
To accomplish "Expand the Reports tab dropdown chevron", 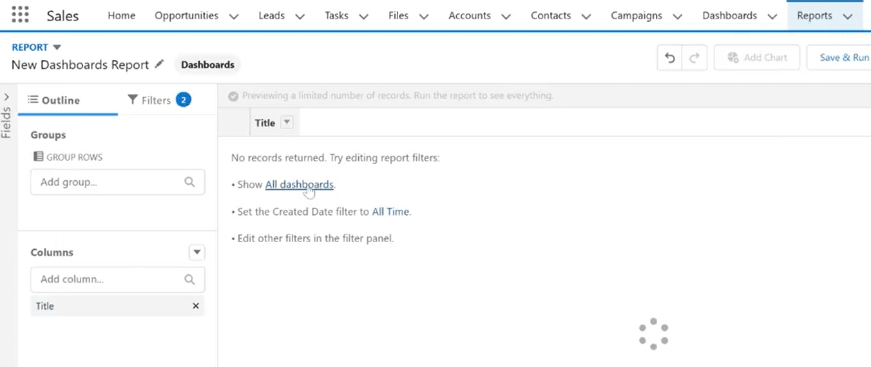I will (x=848, y=16).
